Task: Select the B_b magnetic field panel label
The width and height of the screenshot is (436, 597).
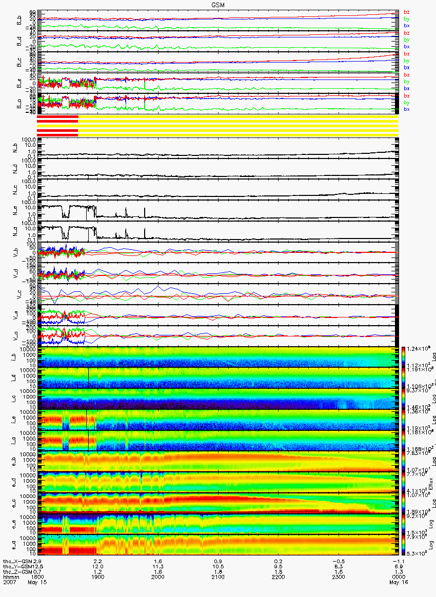Action: (x=19, y=21)
